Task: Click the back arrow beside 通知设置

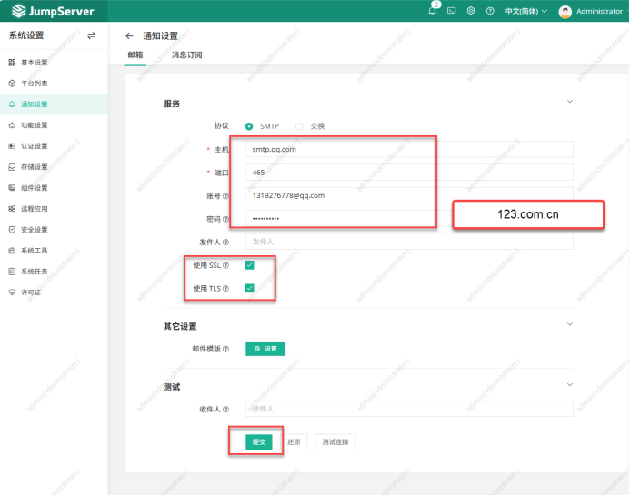Action: [129, 35]
